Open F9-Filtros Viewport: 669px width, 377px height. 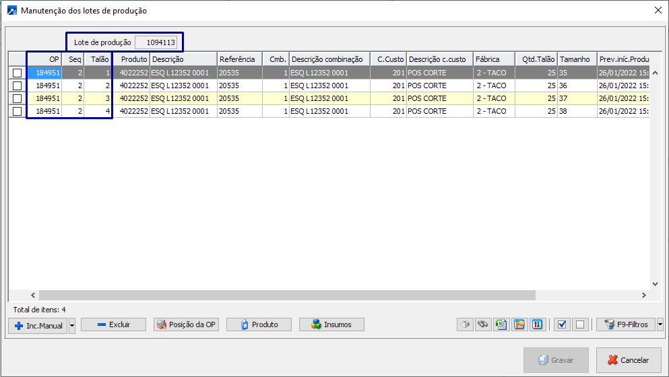tap(626, 324)
